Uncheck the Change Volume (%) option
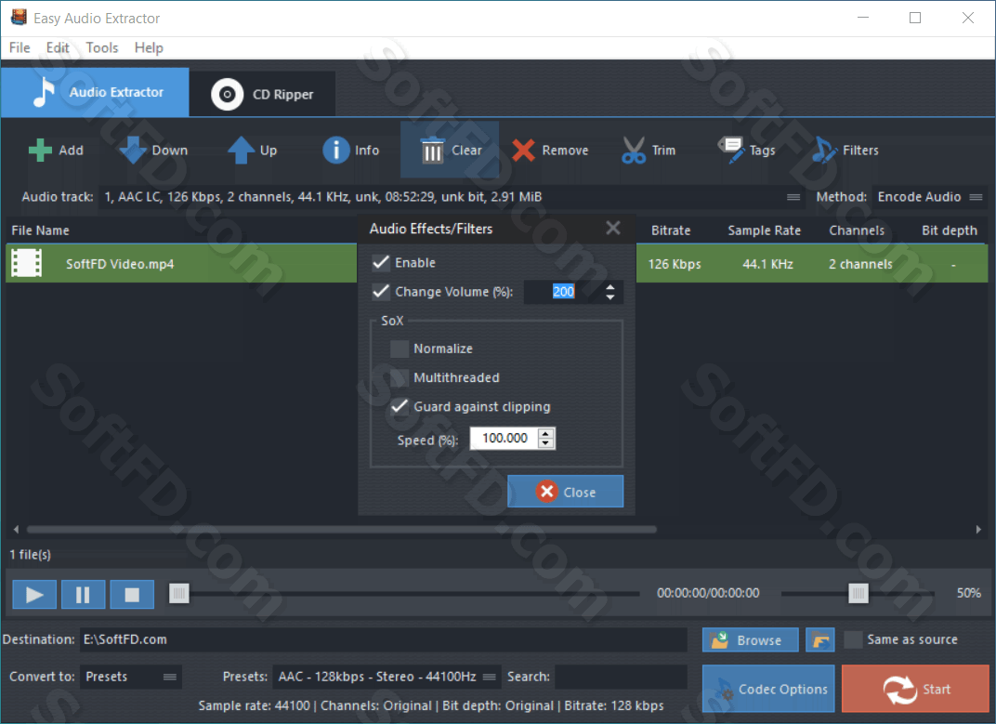996x724 pixels. click(x=381, y=292)
